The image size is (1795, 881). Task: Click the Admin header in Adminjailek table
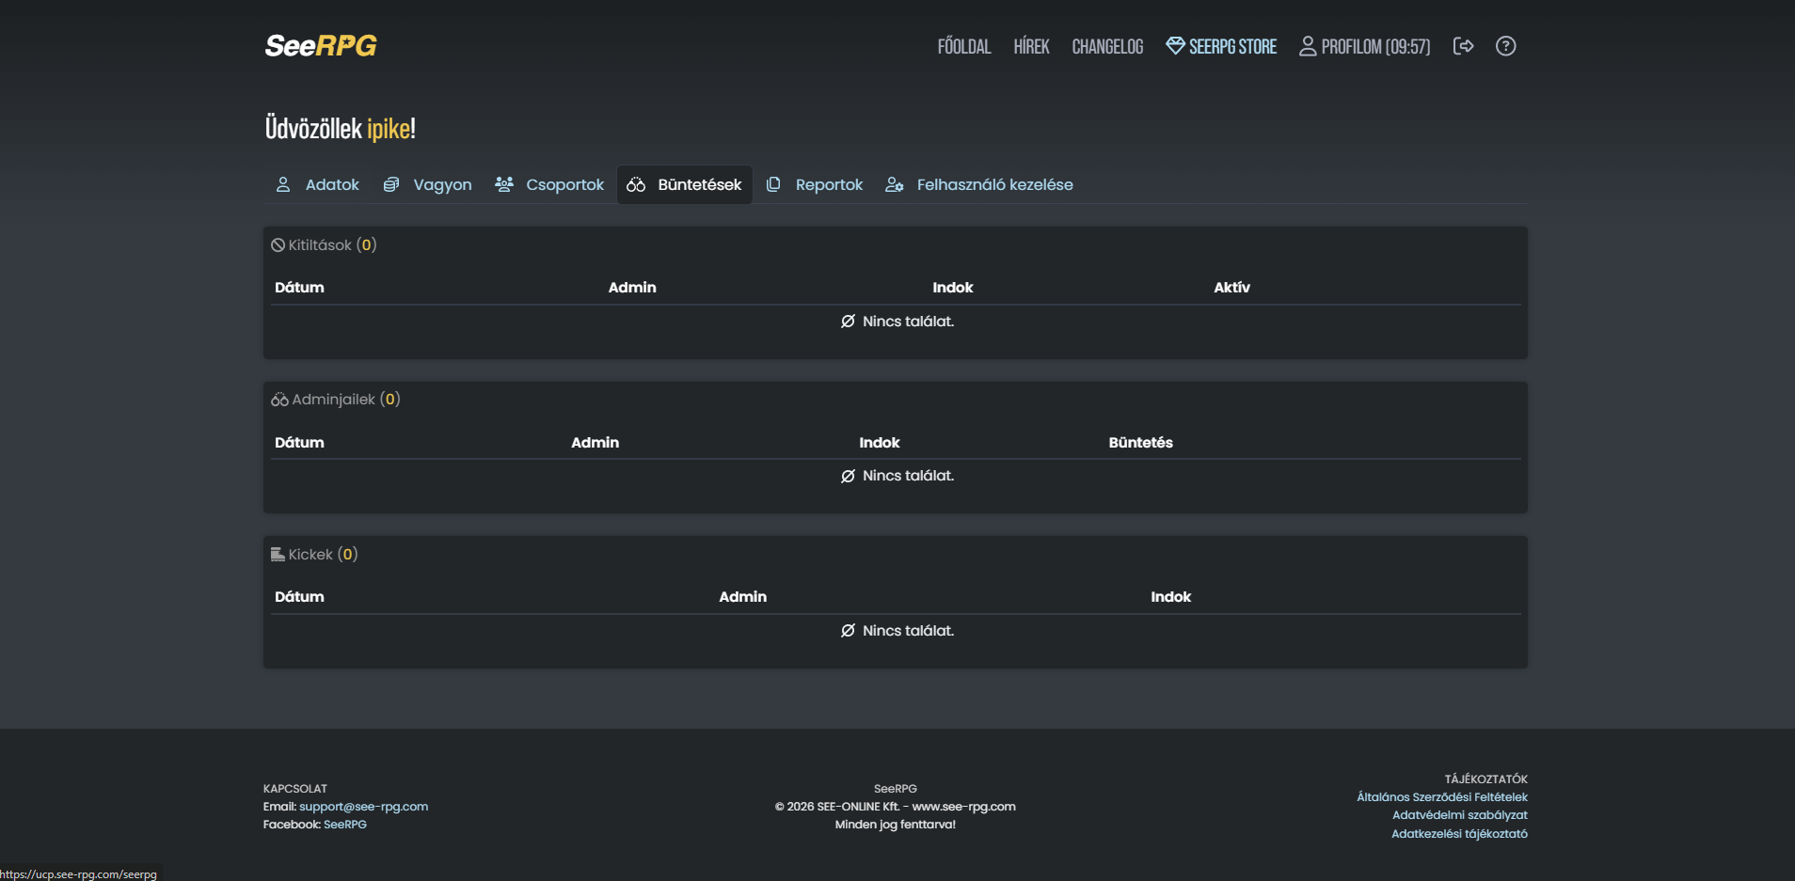pos(596,443)
